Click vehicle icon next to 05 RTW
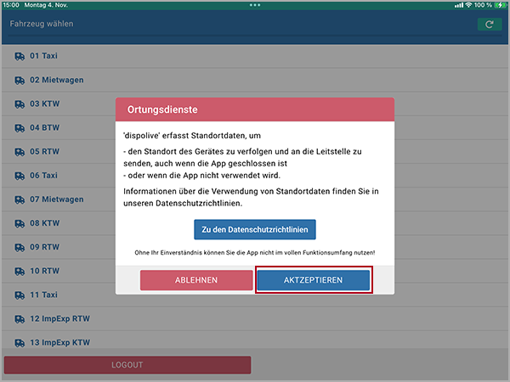This screenshot has height=382, width=510. (20, 152)
